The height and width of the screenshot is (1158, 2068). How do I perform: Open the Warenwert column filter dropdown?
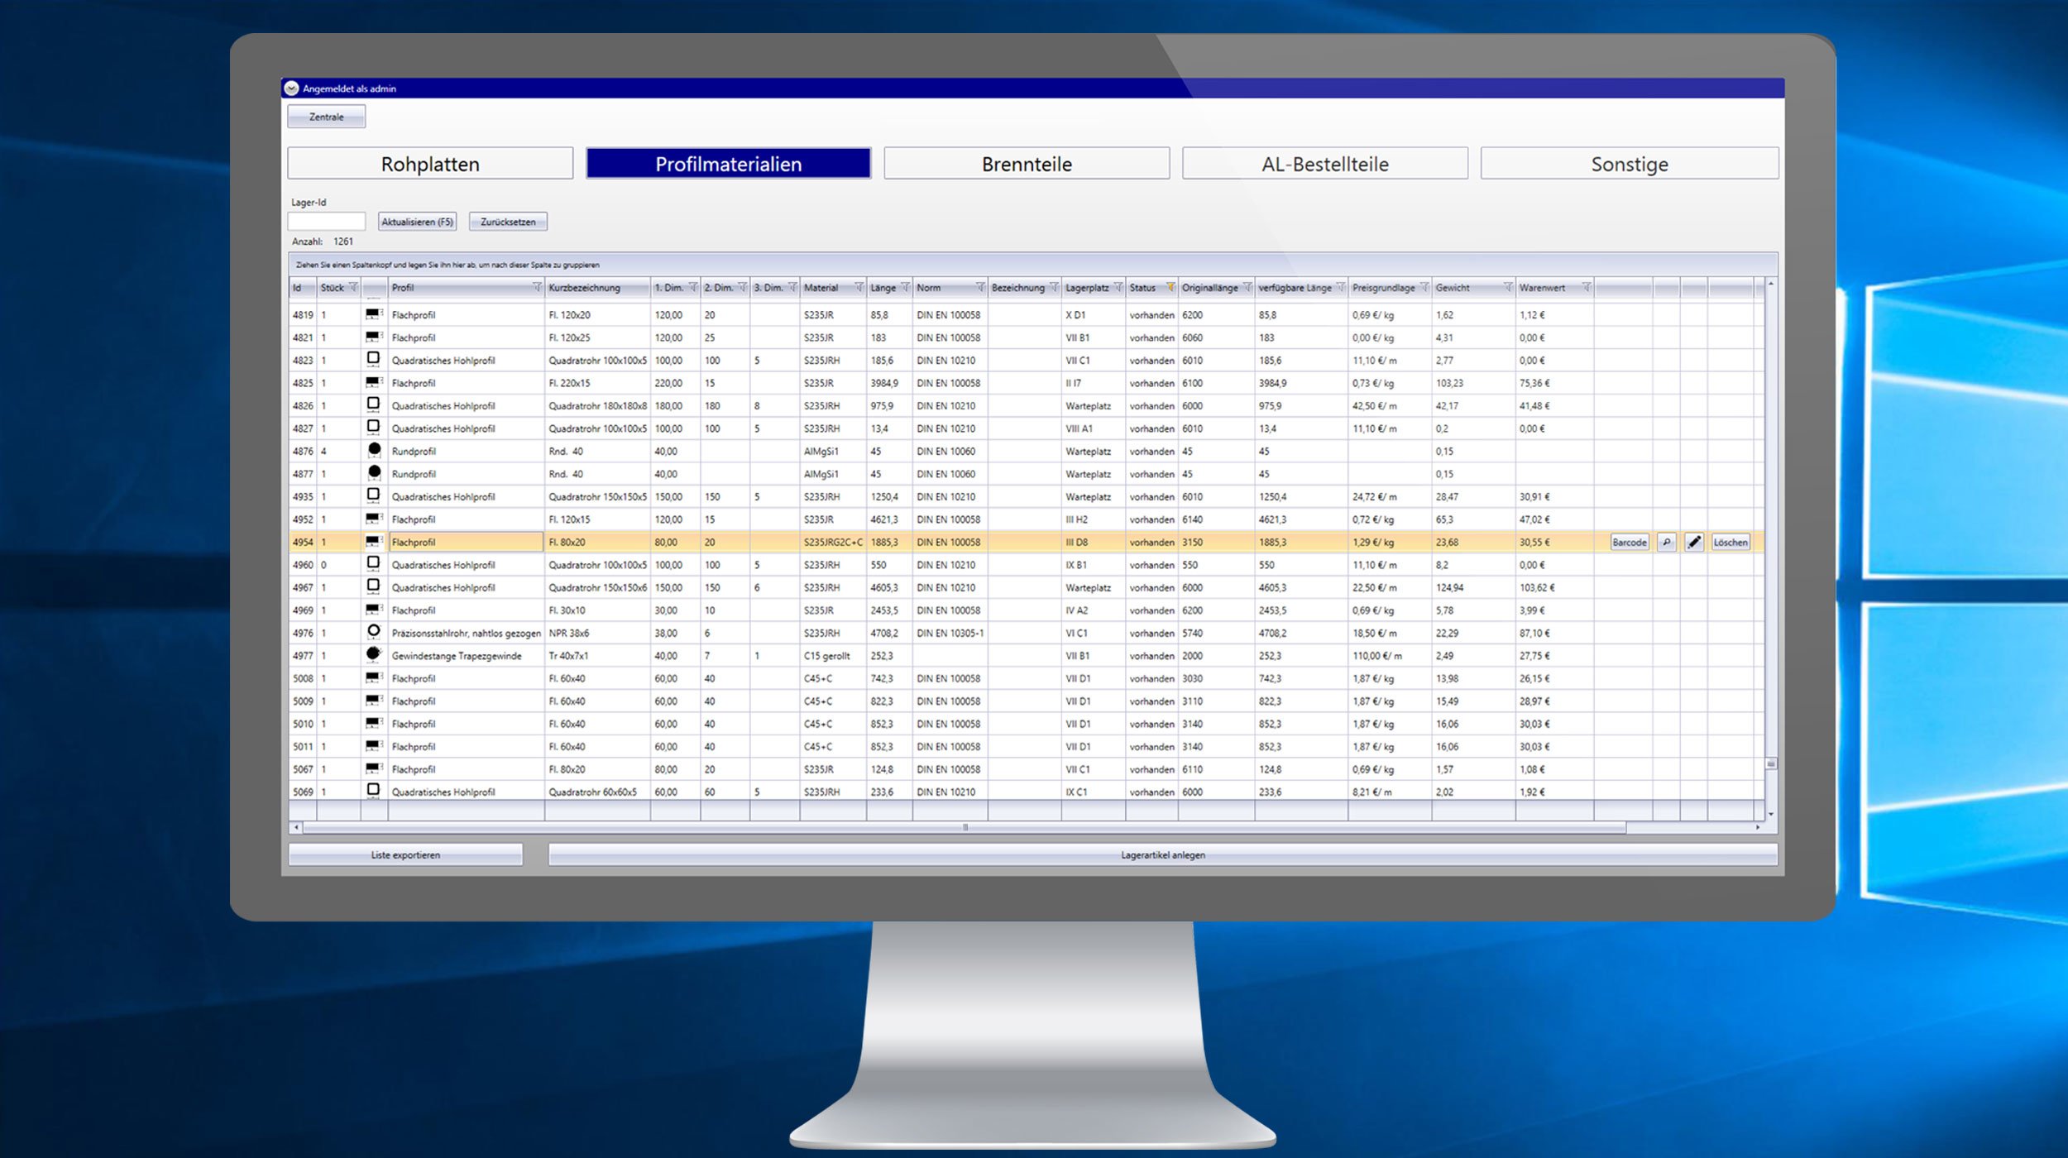pyautogui.click(x=1586, y=288)
